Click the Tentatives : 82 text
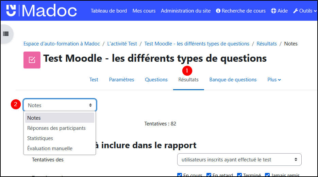The width and height of the screenshot is (318, 177). pyautogui.click(x=160, y=124)
